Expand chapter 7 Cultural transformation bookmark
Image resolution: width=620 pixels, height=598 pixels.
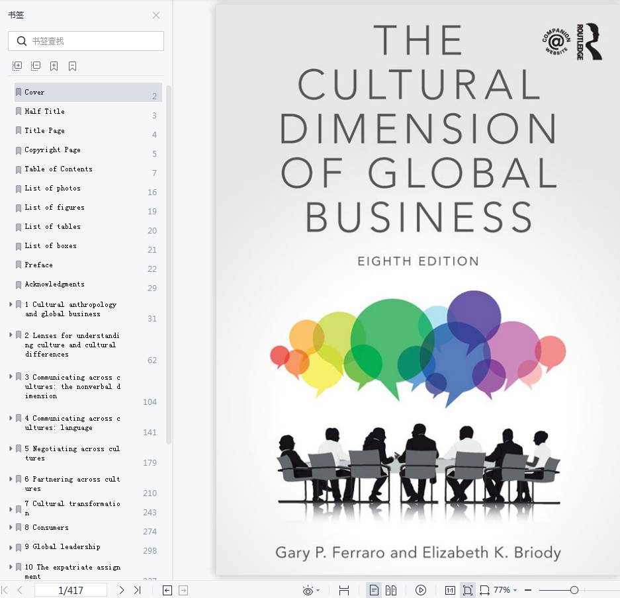point(11,509)
